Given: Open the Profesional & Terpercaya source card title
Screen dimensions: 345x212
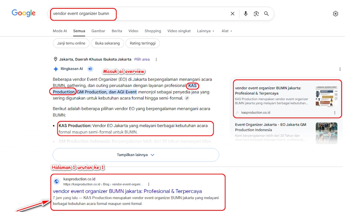Looking at the screenshot, I should point(268,90).
